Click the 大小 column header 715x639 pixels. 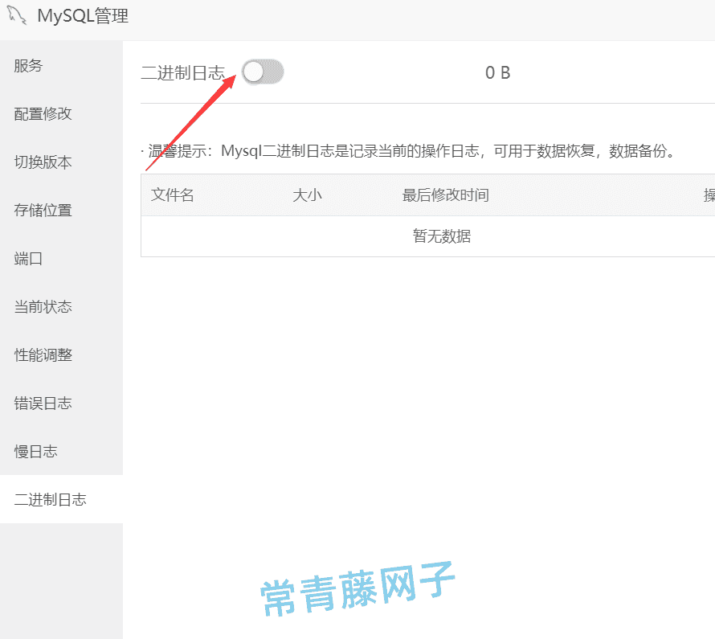[x=308, y=195]
